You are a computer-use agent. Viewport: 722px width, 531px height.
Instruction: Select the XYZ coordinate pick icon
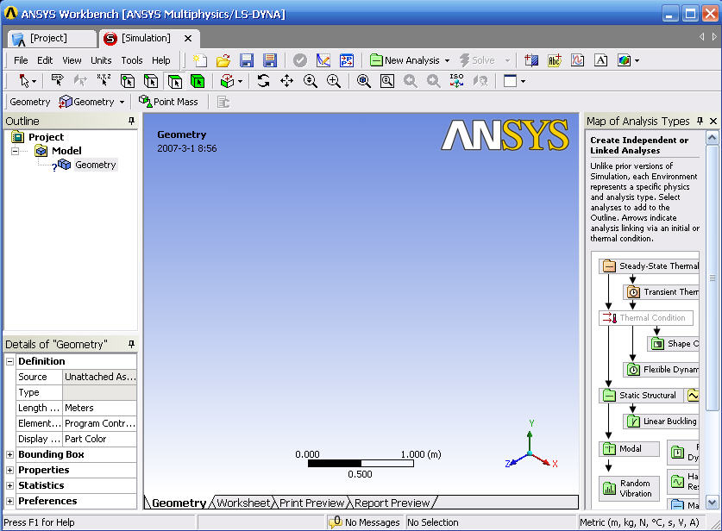(104, 81)
